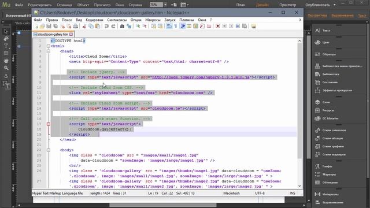Switch Muse to План view
This screenshot has height=208, width=370.
click(240, 5)
